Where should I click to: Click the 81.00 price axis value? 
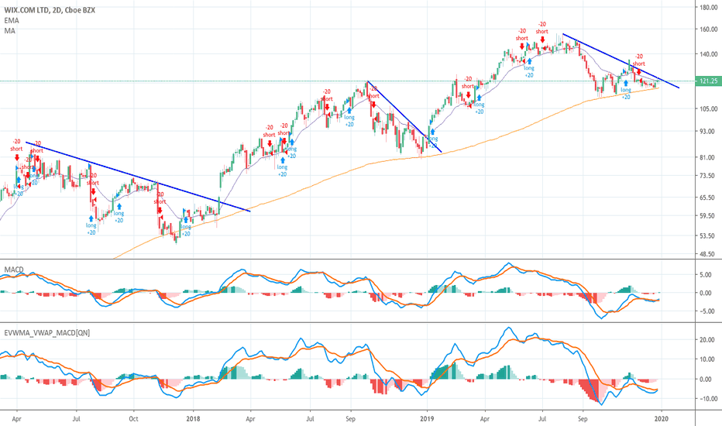(x=709, y=157)
